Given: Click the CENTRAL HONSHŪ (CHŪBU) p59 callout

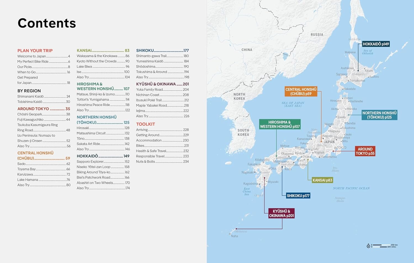Looking at the screenshot, I should click(x=301, y=92).
